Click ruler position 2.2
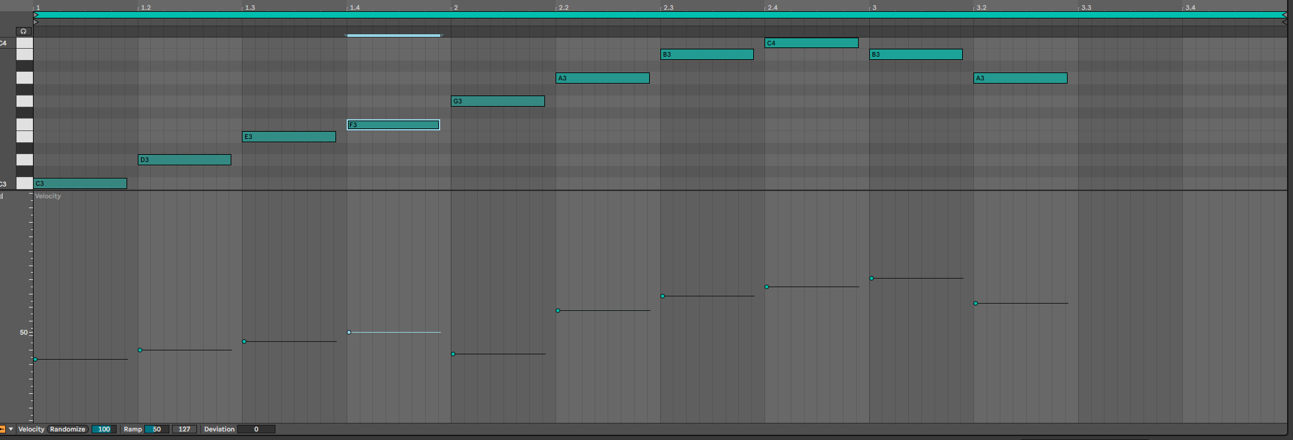Screen dimensions: 1293x440 click(563, 8)
